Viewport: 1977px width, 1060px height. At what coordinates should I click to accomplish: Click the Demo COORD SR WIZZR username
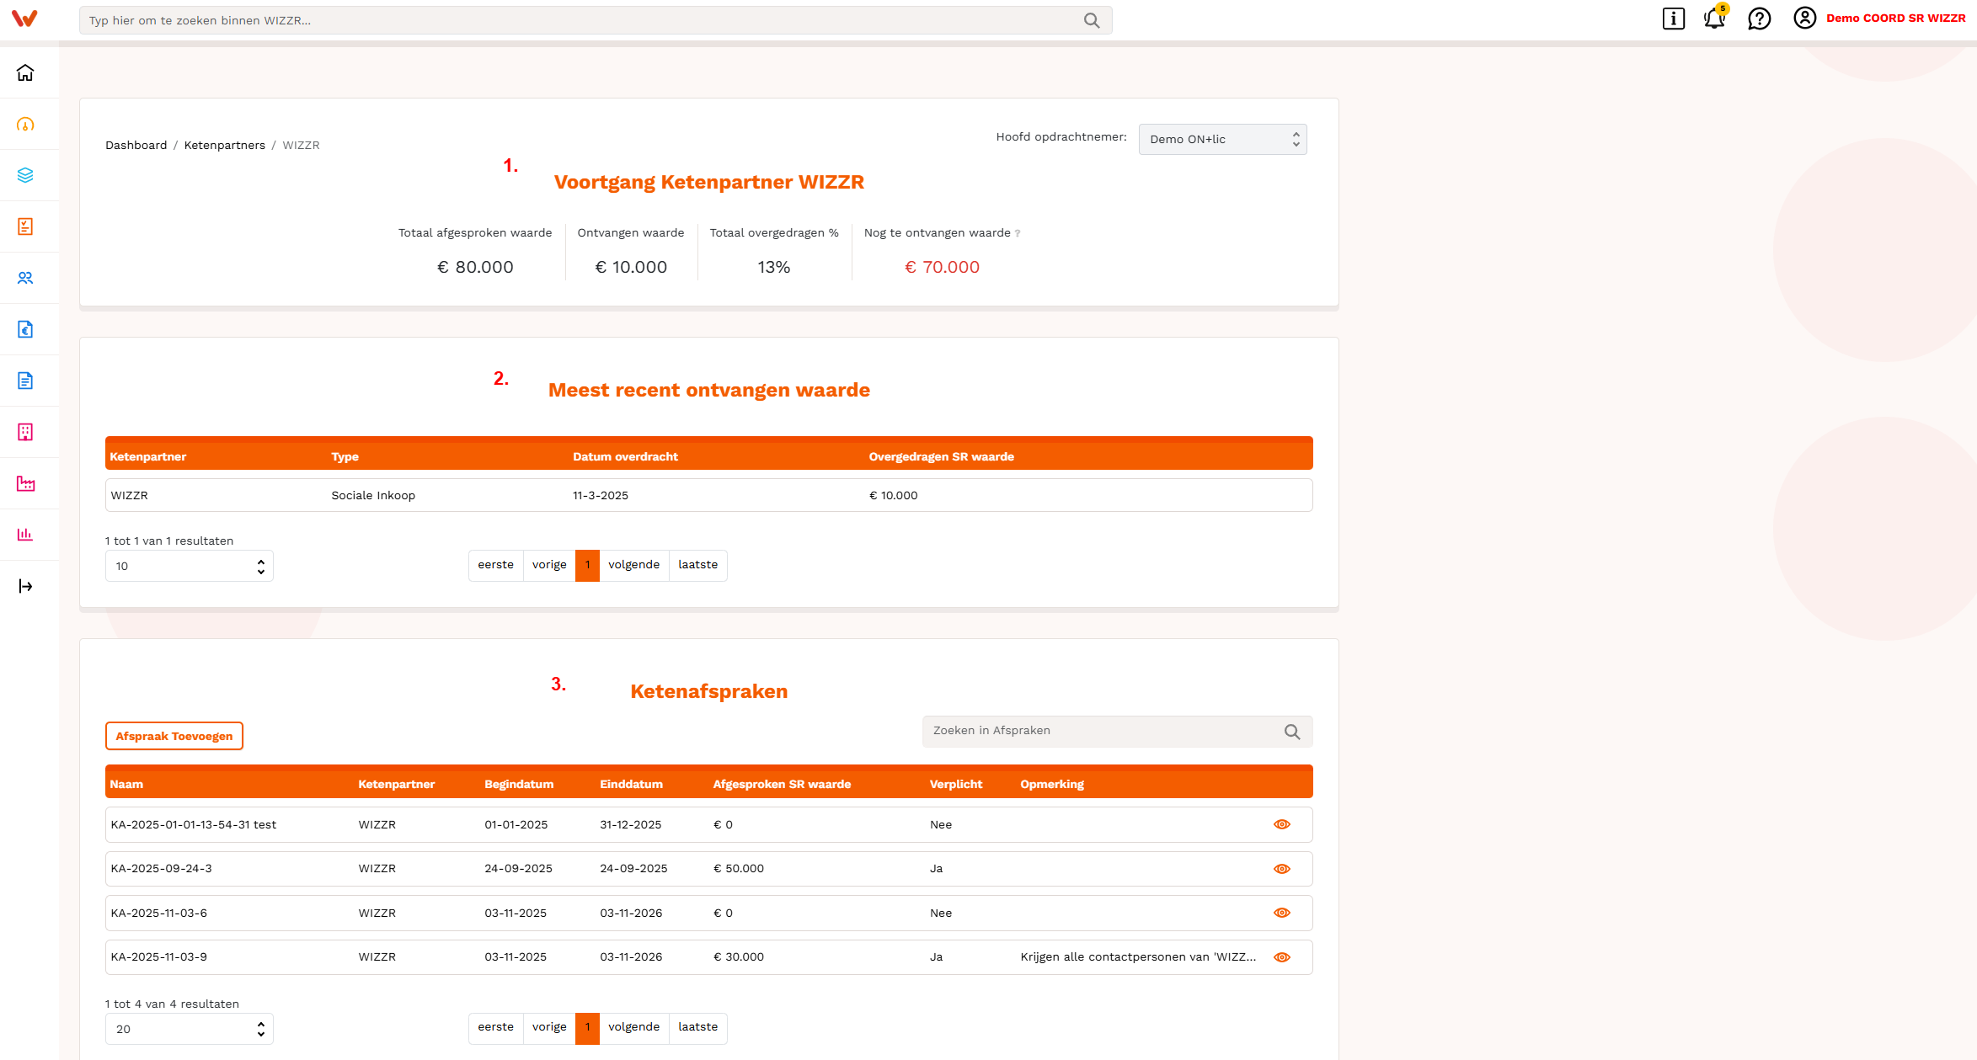point(1895,18)
